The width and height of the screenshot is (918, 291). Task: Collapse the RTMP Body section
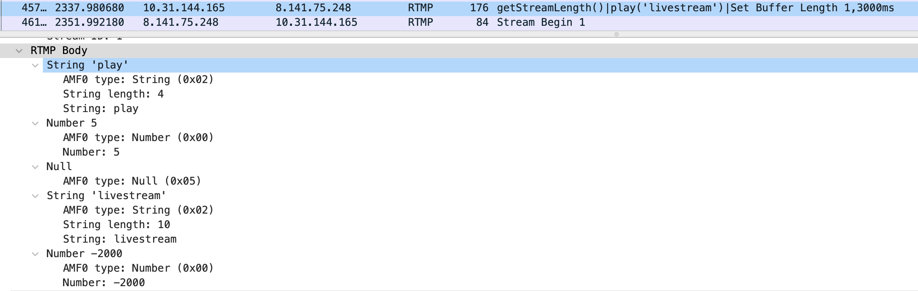tap(19, 51)
